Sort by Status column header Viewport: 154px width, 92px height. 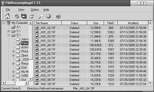coord(74,23)
